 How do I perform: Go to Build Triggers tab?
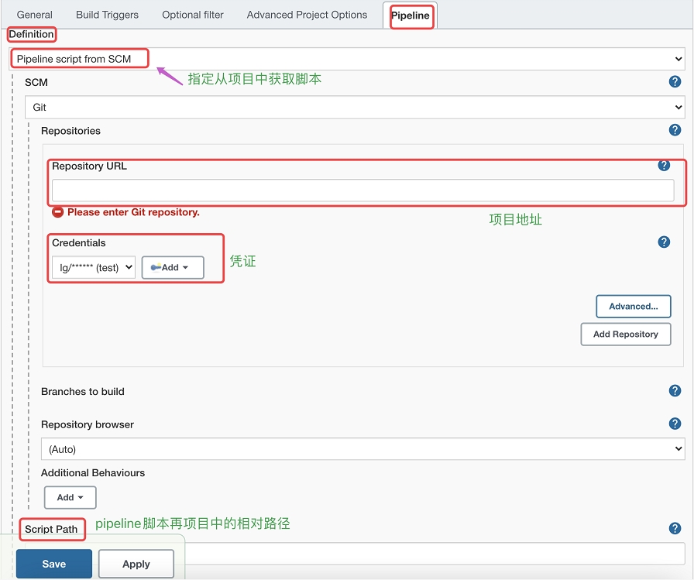coord(107,15)
